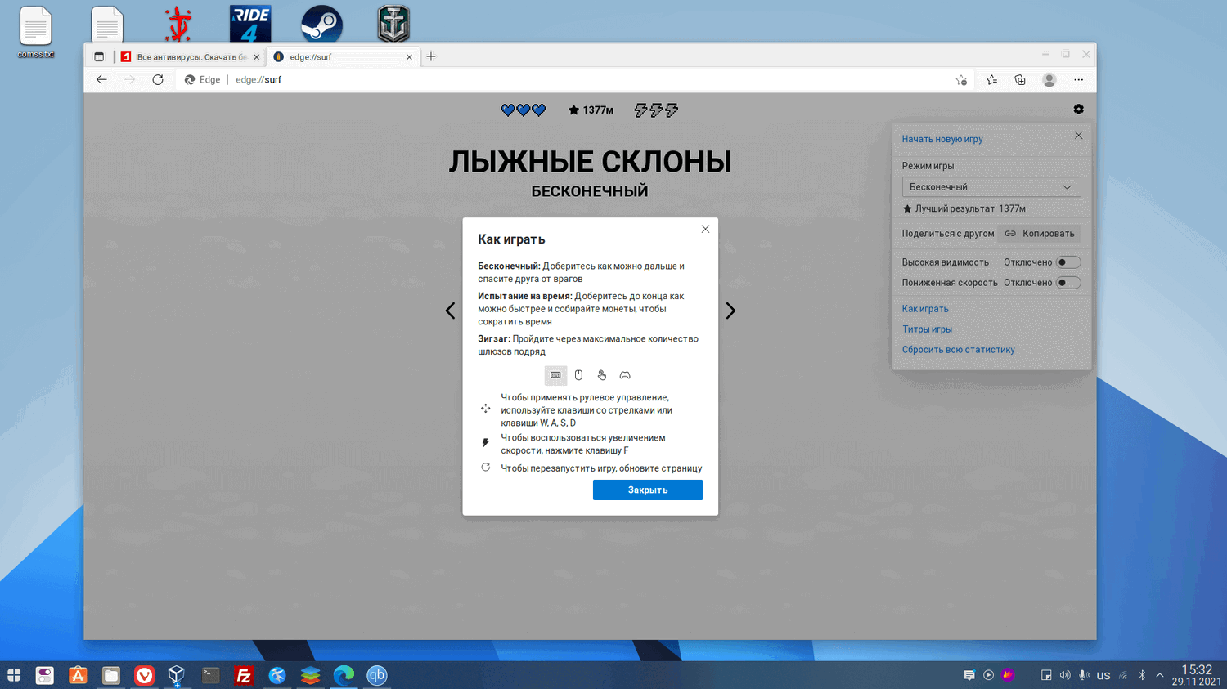Go to the next slide with the right arrow

(730, 311)
